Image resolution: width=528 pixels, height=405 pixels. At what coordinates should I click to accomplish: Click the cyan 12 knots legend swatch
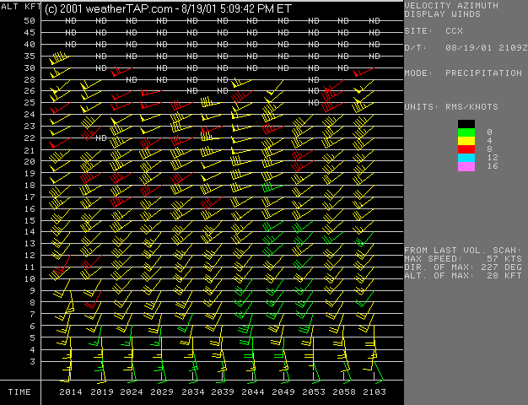click(x=466, y=158)
